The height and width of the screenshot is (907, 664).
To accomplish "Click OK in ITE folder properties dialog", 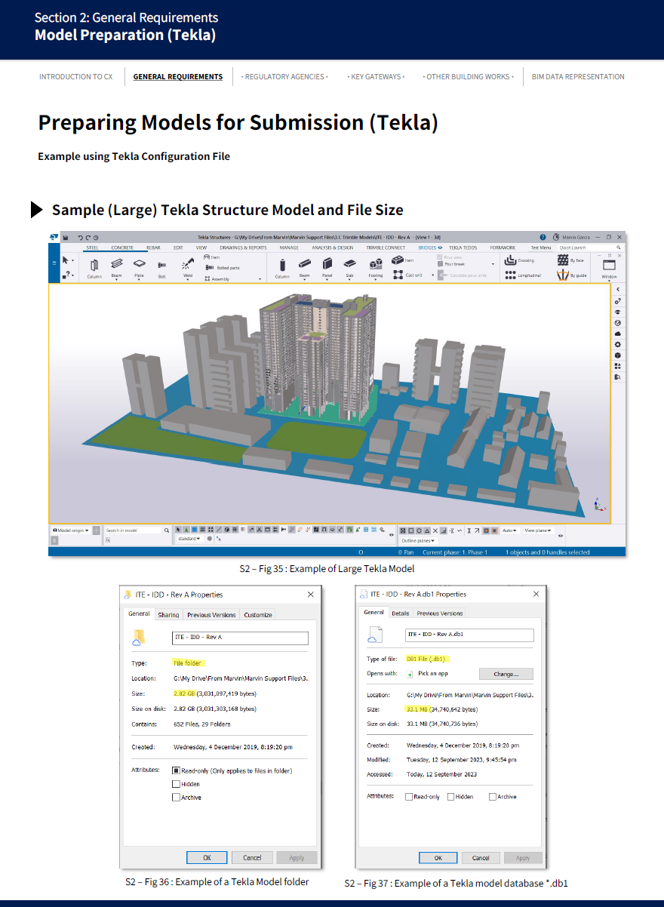I will pos(207,857).
